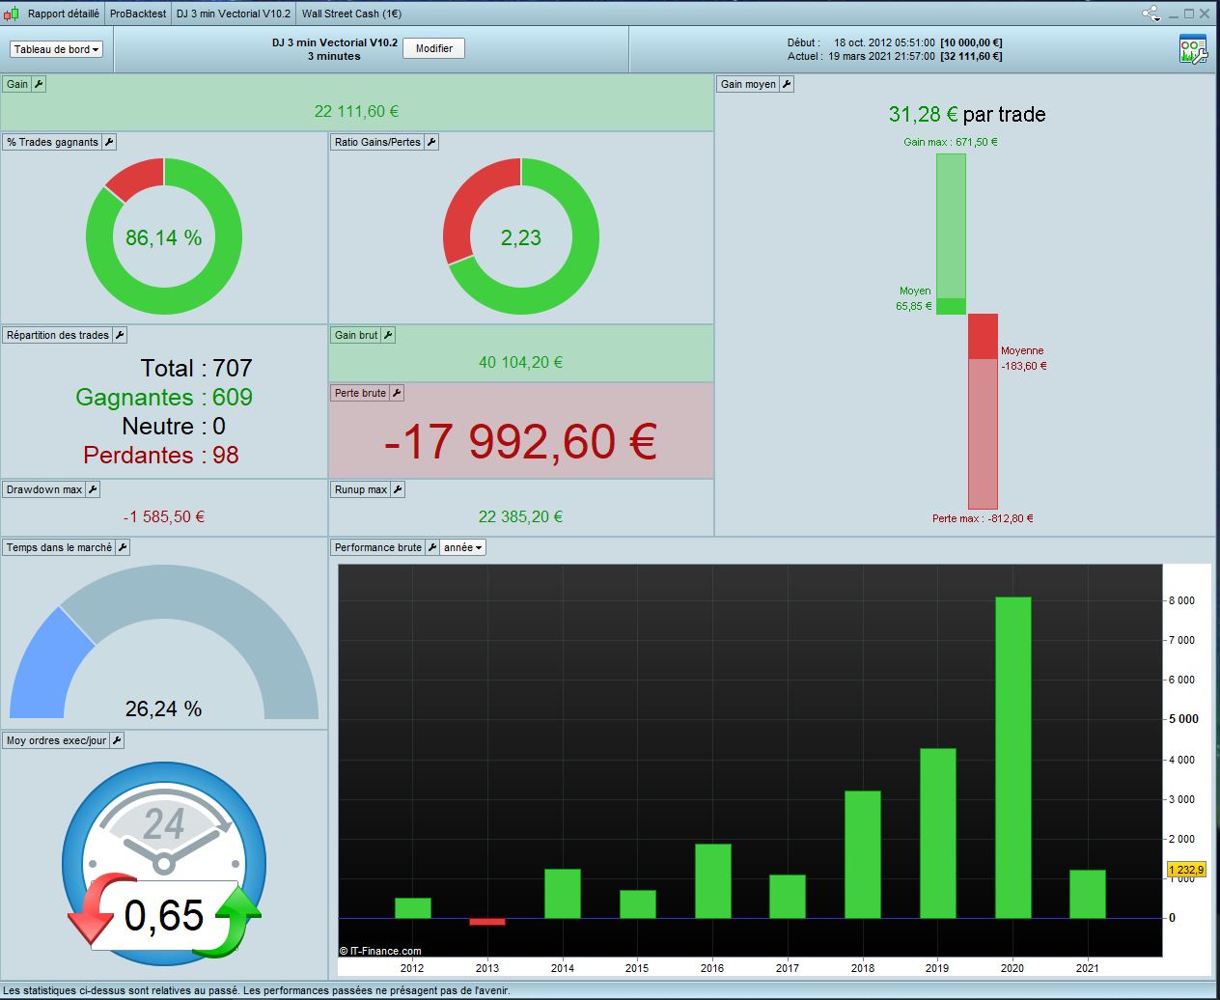1220x1000 pixels.
Task: Click the -17 992,60 € gross loss value
Action: click(x=520, y=442)
